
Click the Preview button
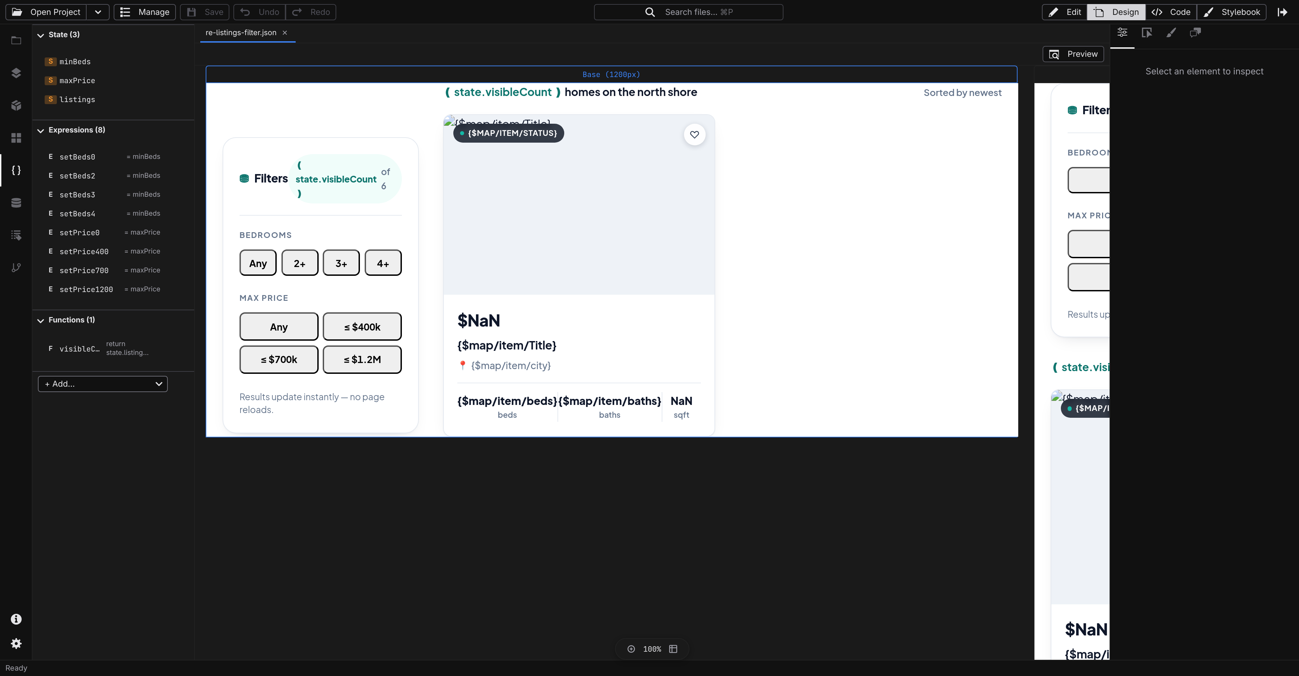[x=1073, y=54]
